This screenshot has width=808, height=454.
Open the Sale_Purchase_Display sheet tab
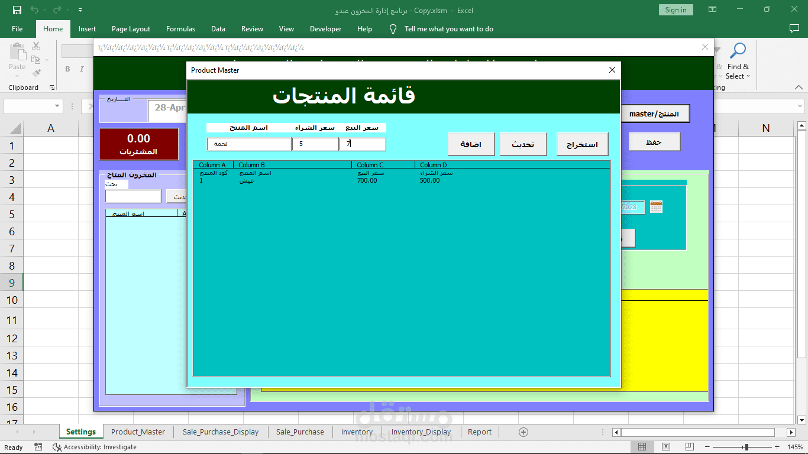[221, 432]
